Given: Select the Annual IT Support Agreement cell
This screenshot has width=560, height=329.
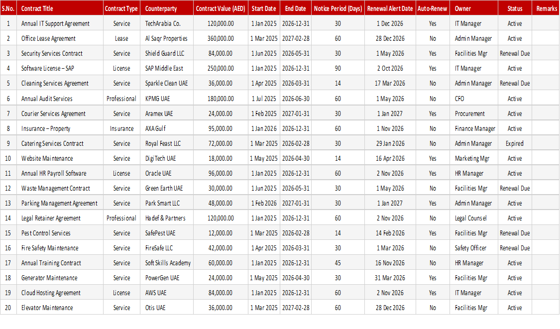Looking at the screenshot, I should (60, 23).
